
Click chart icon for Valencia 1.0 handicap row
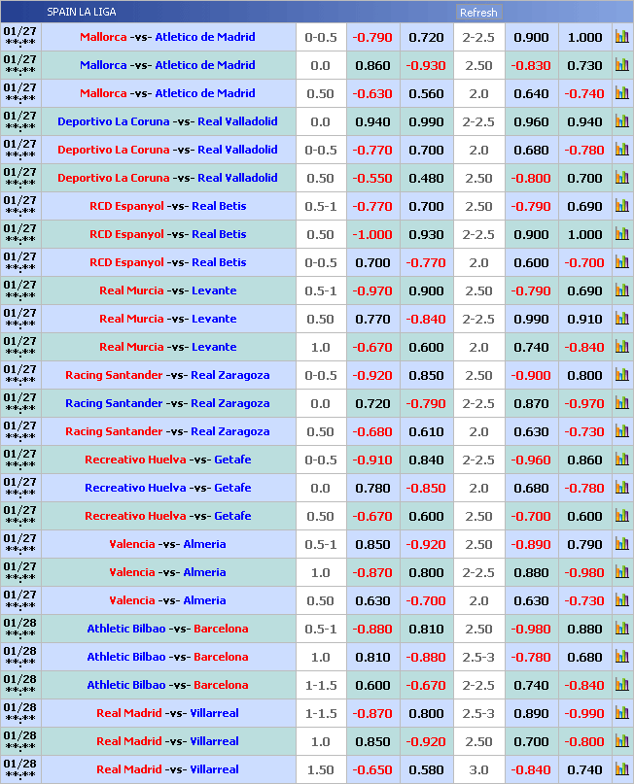tap(621, 572)
